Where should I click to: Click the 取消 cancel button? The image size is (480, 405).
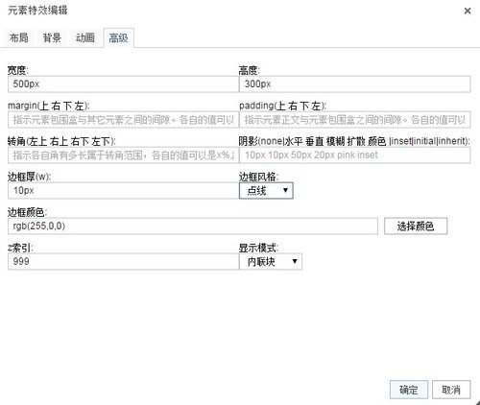pyautogui.click(x=451, y=390)
